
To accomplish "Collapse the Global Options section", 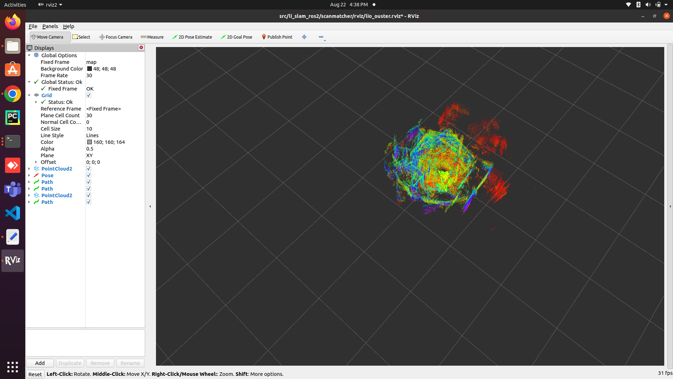I will point(29,55).
